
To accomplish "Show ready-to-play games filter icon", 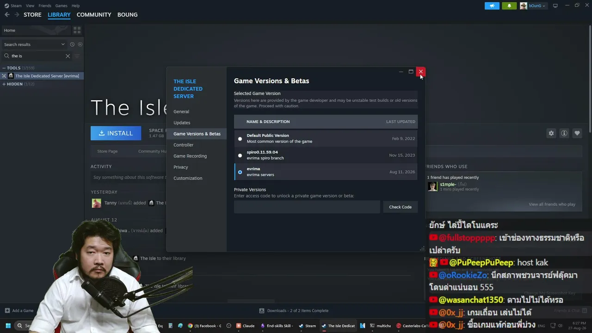I will click(80, 44).
